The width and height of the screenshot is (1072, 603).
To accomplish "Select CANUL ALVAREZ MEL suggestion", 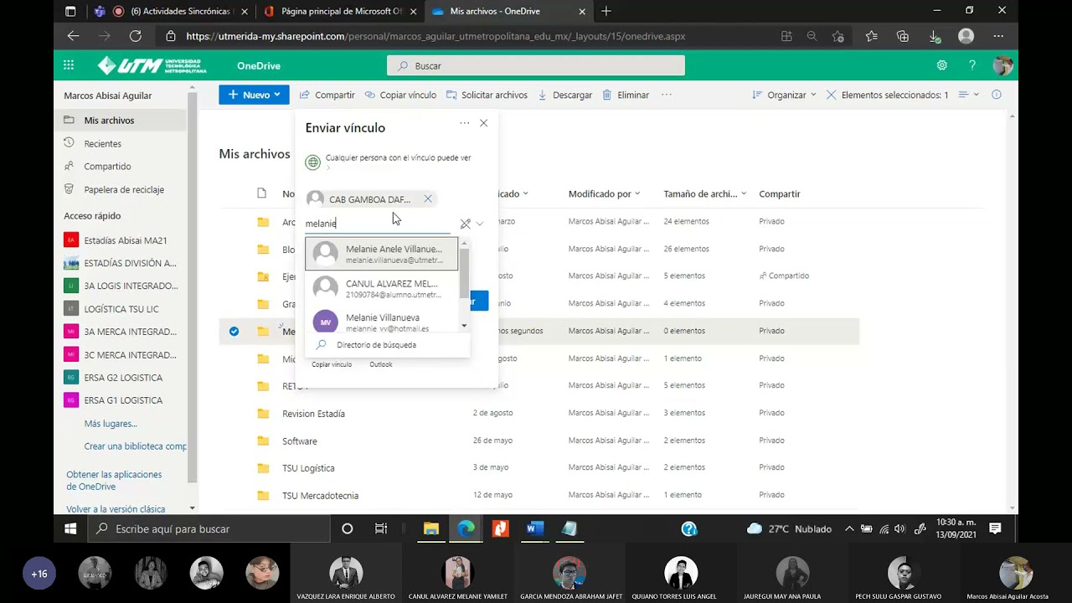I will pyautogui.click(x=382, y=288).
